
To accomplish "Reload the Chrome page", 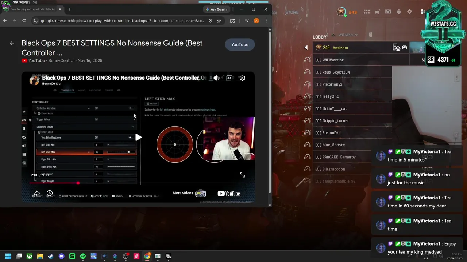I will point(24,21).
